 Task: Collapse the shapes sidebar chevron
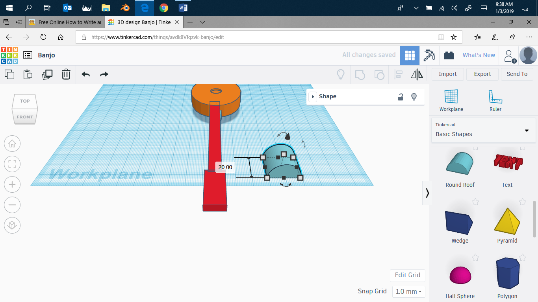[427, 193]
